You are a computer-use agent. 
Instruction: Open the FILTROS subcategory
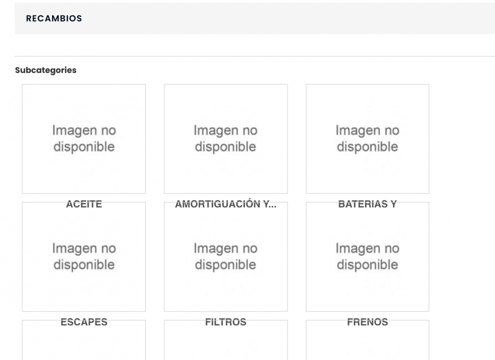pos(225,322)
